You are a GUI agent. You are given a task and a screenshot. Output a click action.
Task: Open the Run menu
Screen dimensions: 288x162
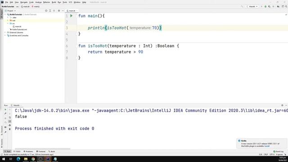coord(59,2)
